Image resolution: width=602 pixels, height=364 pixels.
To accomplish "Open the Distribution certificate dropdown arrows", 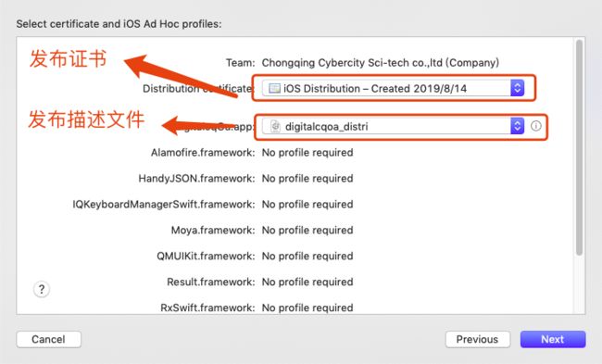I will point(517,88).
